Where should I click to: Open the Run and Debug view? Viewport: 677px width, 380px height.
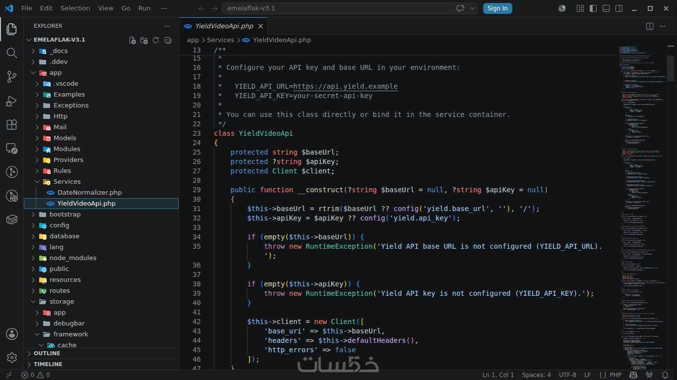coord(11,101)
